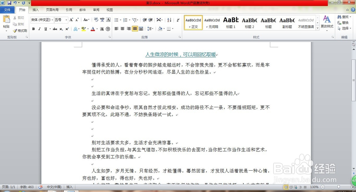Click Center alignment icon
This screenshot has width=356, height=192.
click(x=122, y=28)
